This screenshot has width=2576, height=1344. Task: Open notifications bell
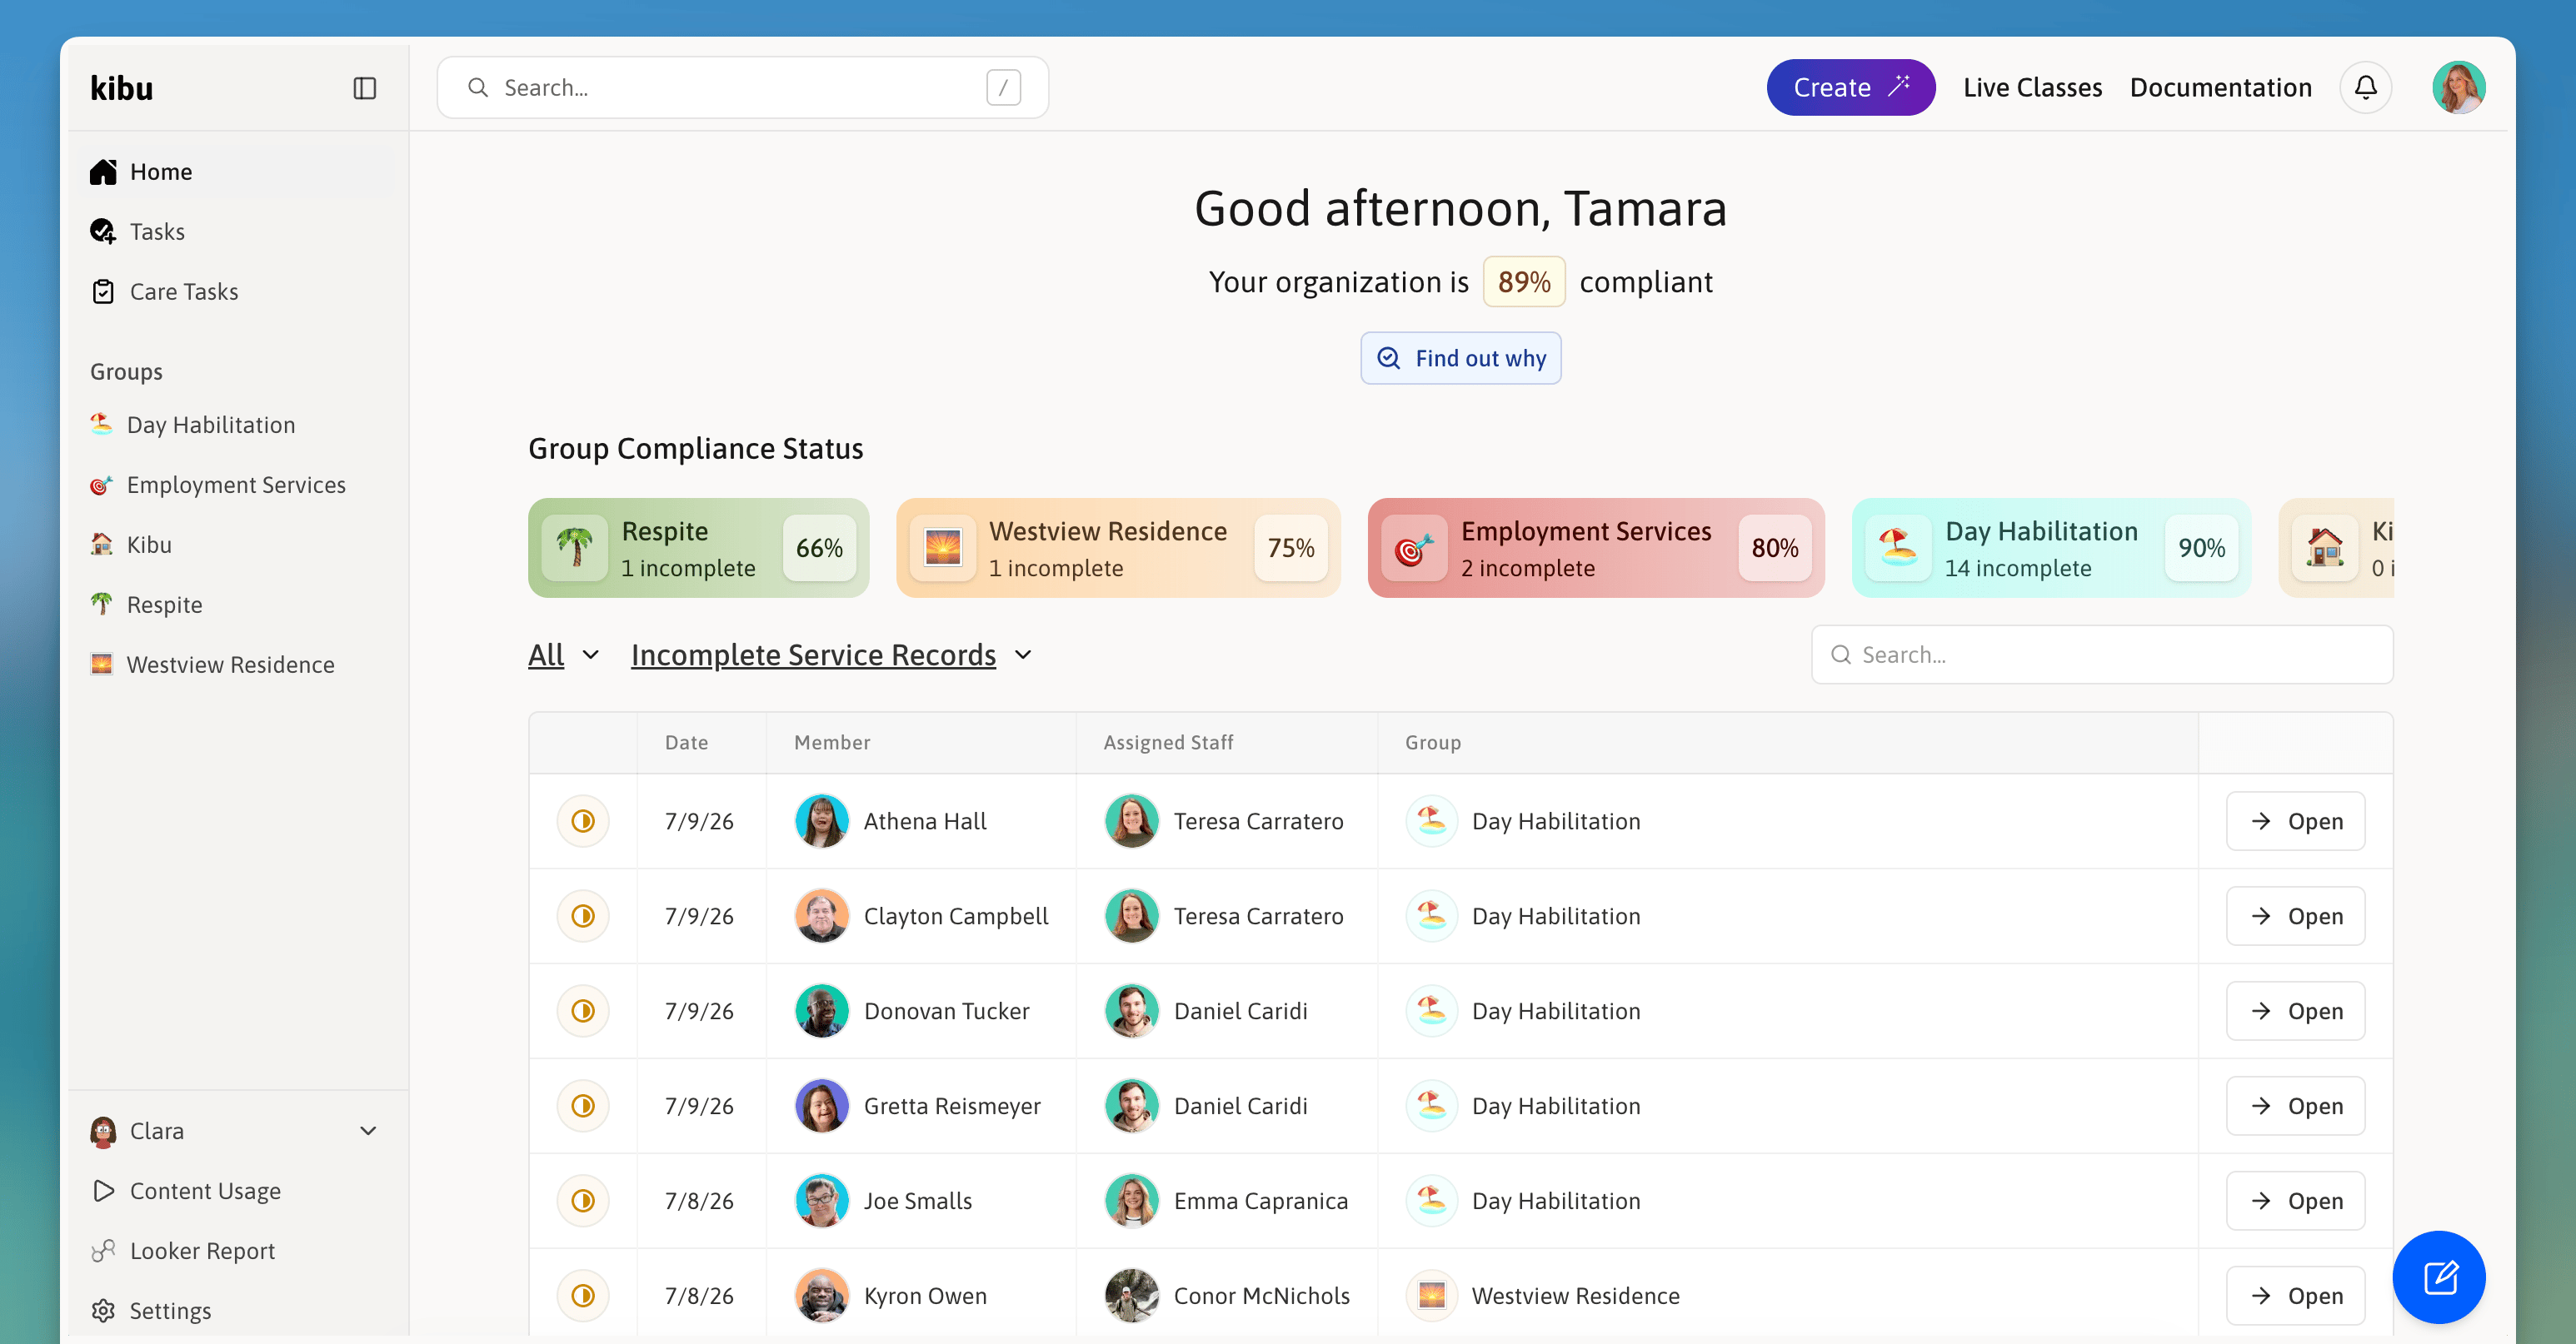(2365, 88)
